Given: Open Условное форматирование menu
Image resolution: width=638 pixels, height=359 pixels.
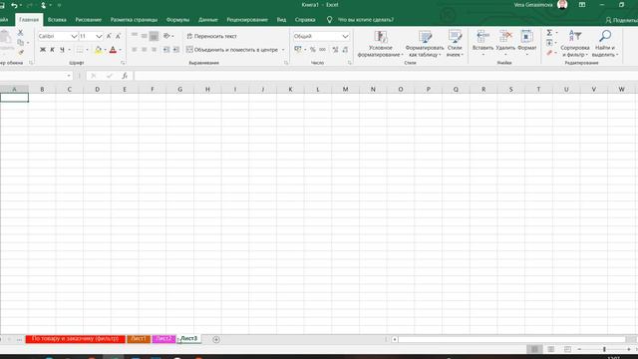Looking at the screenshot, I should tap(381, 44).
